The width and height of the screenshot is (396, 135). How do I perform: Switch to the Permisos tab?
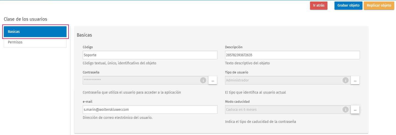point(35,42)
